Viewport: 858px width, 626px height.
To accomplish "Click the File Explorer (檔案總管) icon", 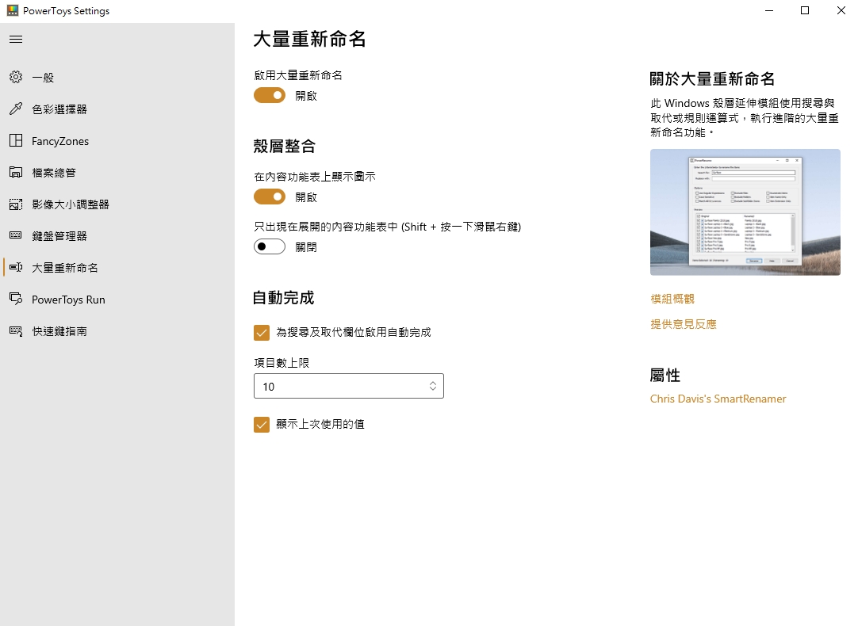I will click(x=16, y=172).
